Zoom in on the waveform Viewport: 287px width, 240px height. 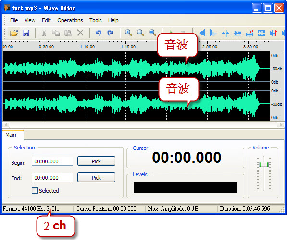128,33
